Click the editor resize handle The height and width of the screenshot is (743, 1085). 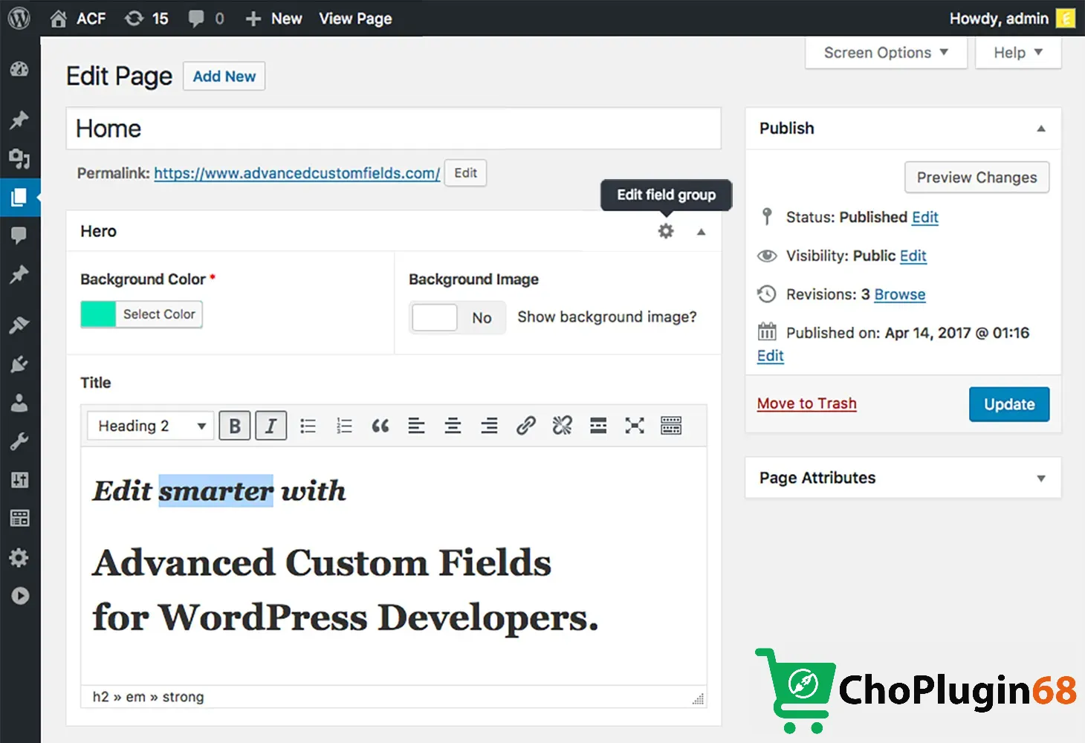point(698,698)
